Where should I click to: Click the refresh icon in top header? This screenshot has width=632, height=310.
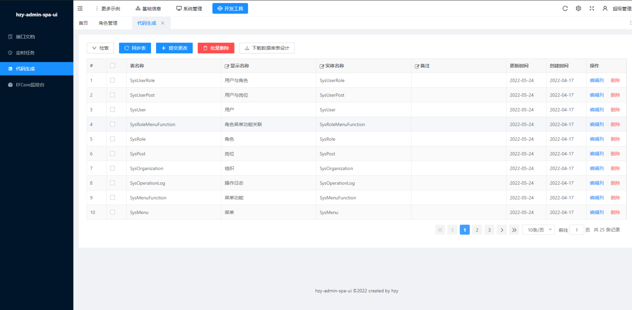click(x=565, y=9)
